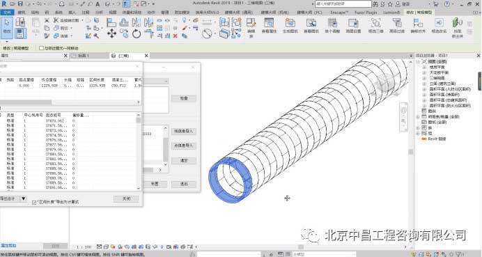Open the 属性帮助 link
This screenshot has width=482, height=257.
pos(8,246)
